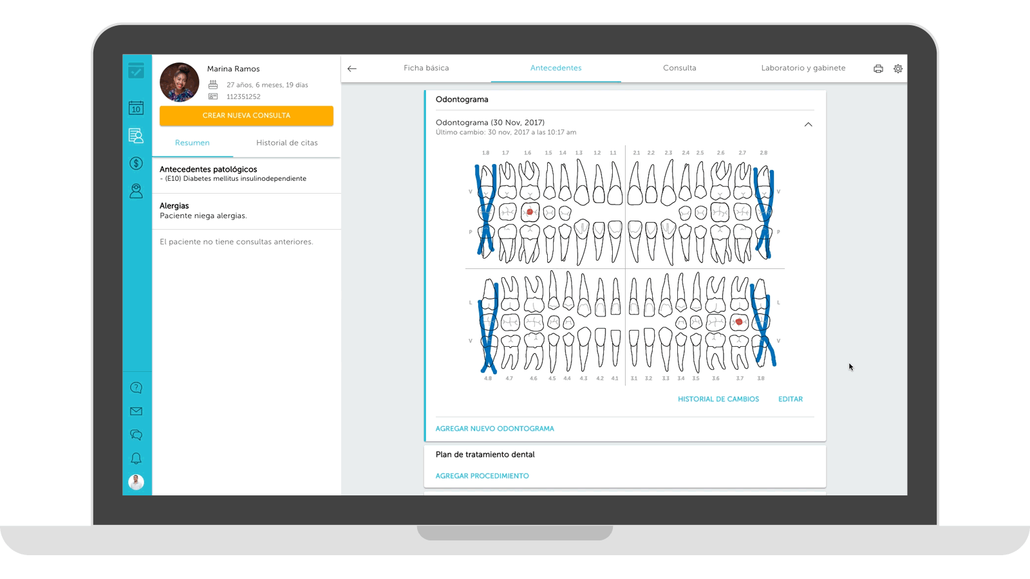Image resolution: width=1030 pixels, height=579 pixels.
Task: Select tooth number label 2.1
Action: click(x=637, y=153)
